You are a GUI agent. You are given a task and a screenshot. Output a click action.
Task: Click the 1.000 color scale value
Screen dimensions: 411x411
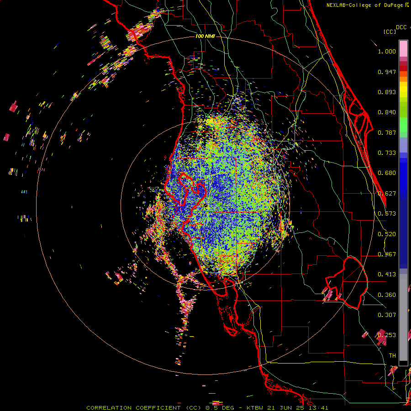[387, 51]
